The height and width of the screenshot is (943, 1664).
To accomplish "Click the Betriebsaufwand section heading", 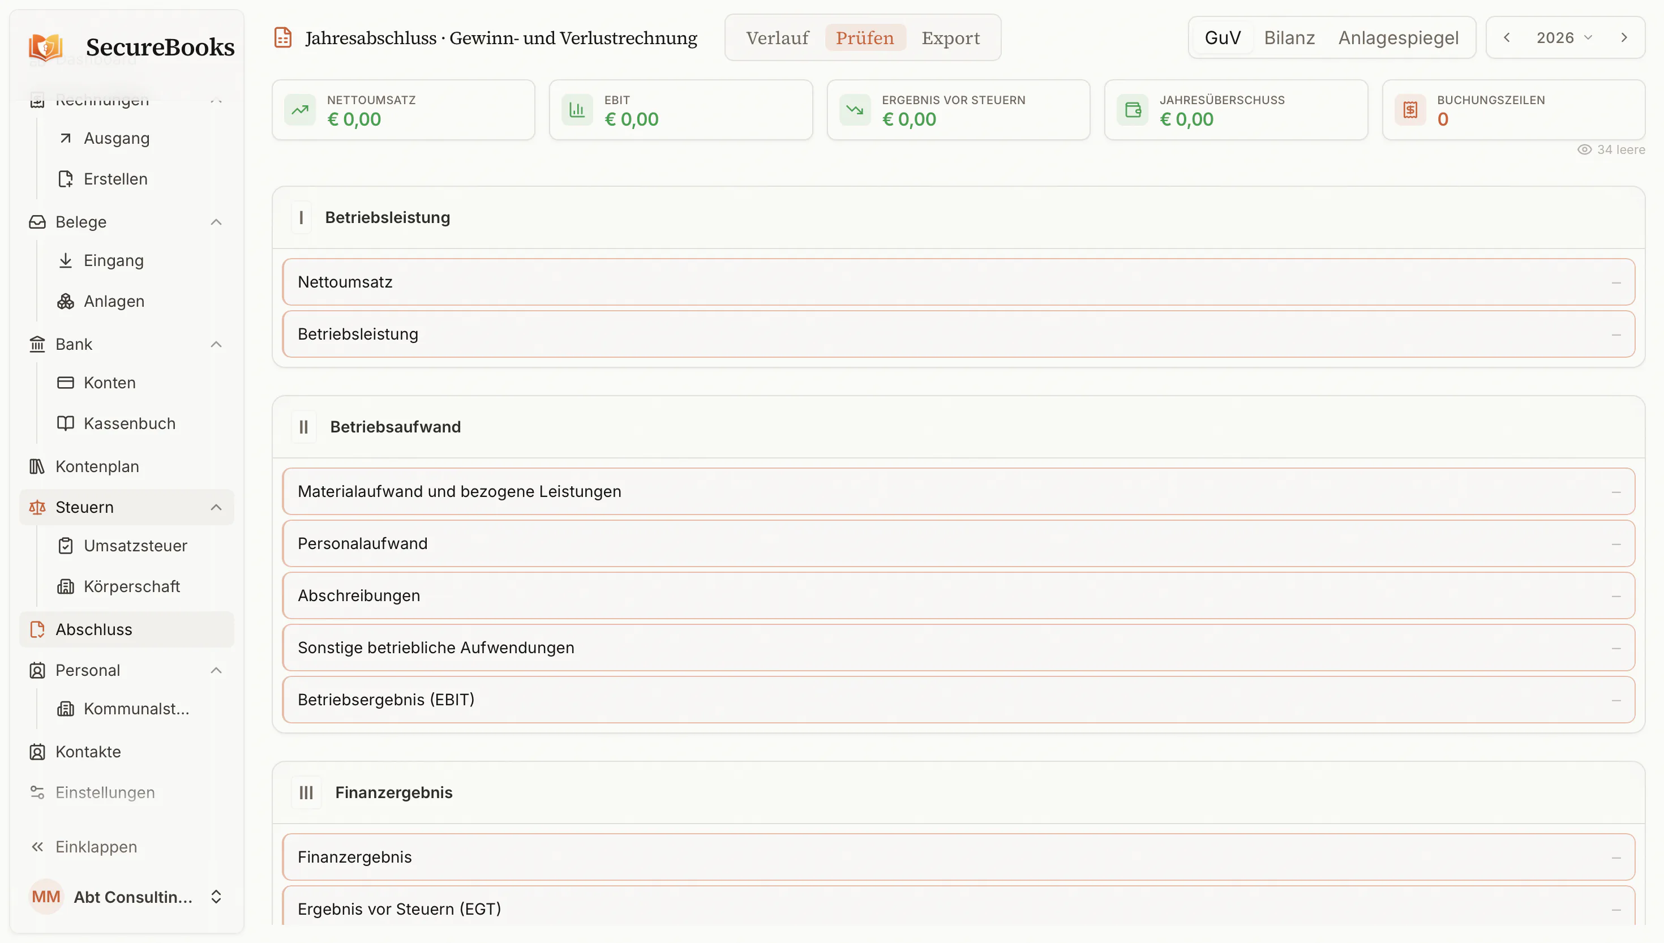I will 395,427.
